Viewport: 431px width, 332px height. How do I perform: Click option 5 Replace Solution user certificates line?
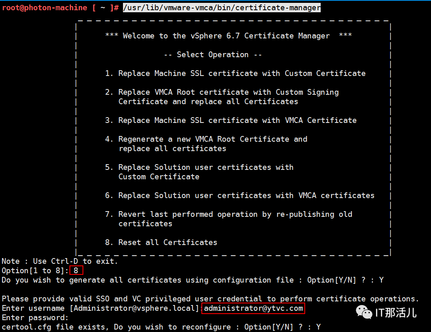(199, 167)
